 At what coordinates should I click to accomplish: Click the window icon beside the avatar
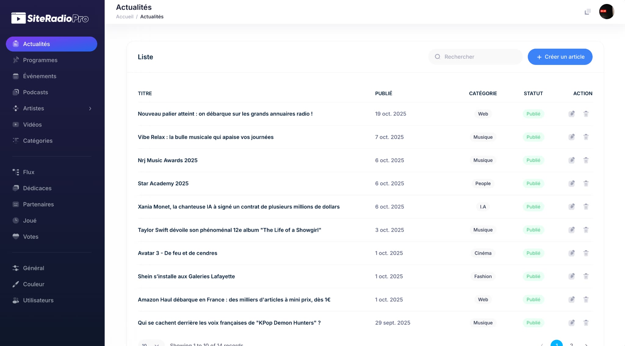tap(587, 12)
